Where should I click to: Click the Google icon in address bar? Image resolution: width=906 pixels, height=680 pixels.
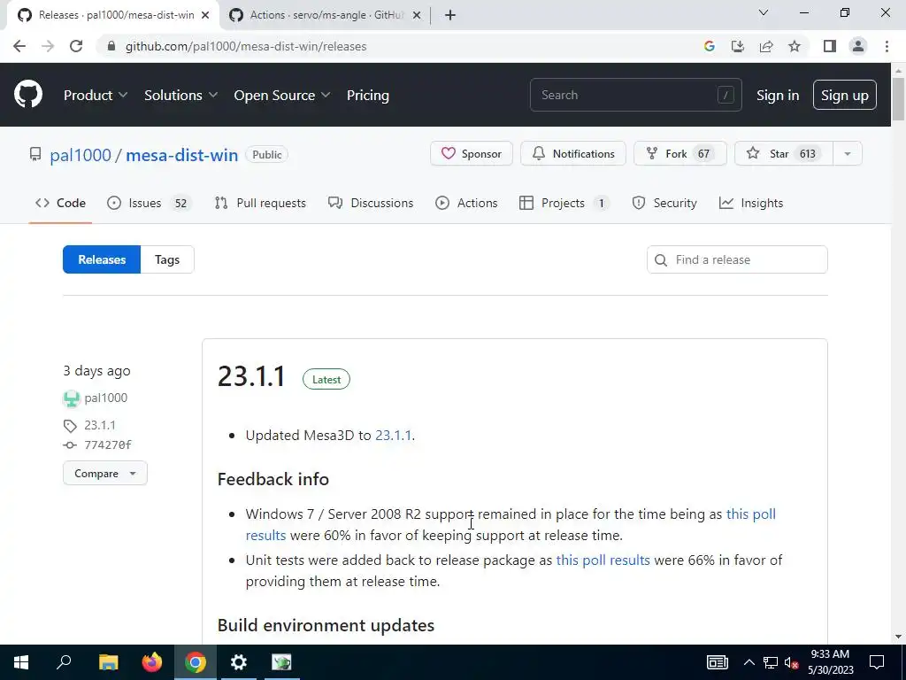[709, 46]
